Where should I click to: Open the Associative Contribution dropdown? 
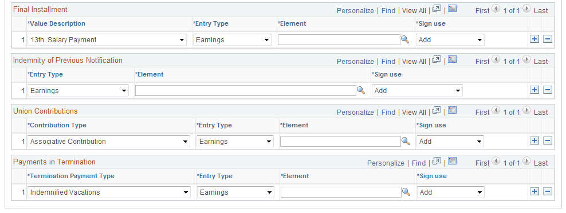[x=109, y=142]
